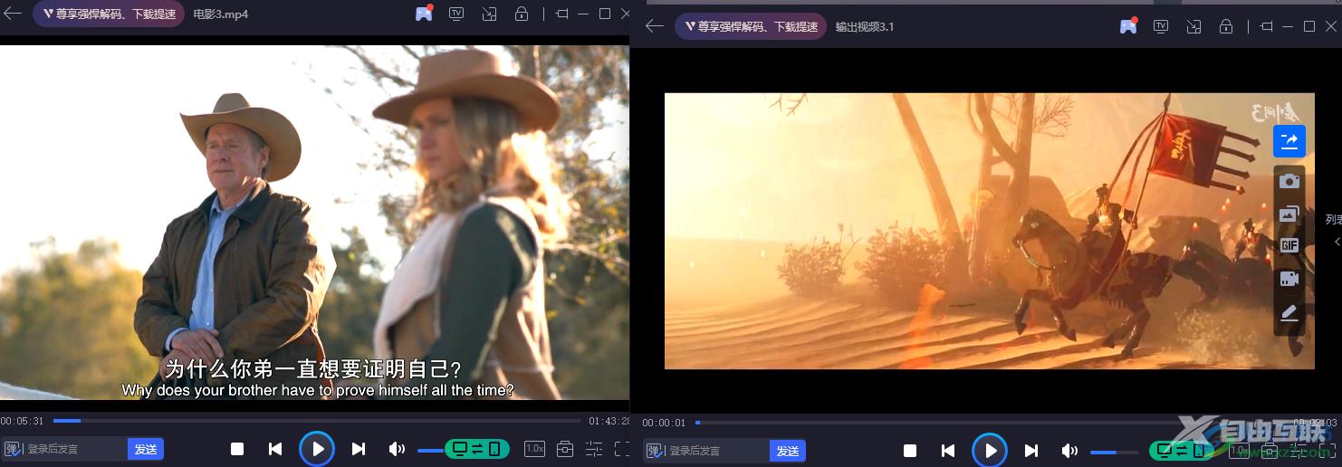Focus right window's comment input field
The image size is (1342, 467).
[718, 451]
